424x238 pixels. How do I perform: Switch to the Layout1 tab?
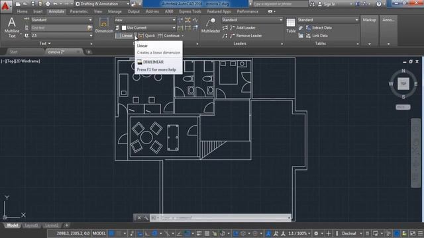pos(31,225)
